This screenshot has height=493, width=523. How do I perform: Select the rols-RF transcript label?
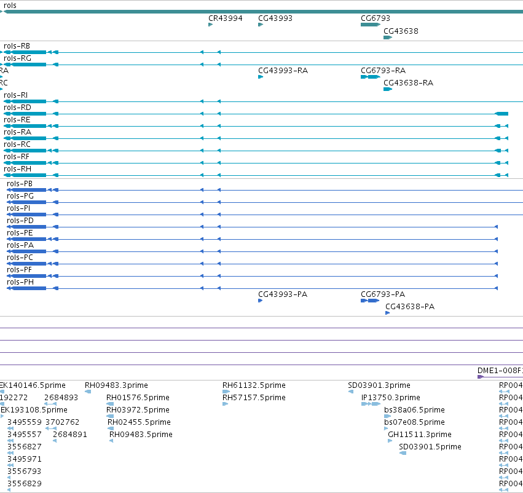(17, 156)
